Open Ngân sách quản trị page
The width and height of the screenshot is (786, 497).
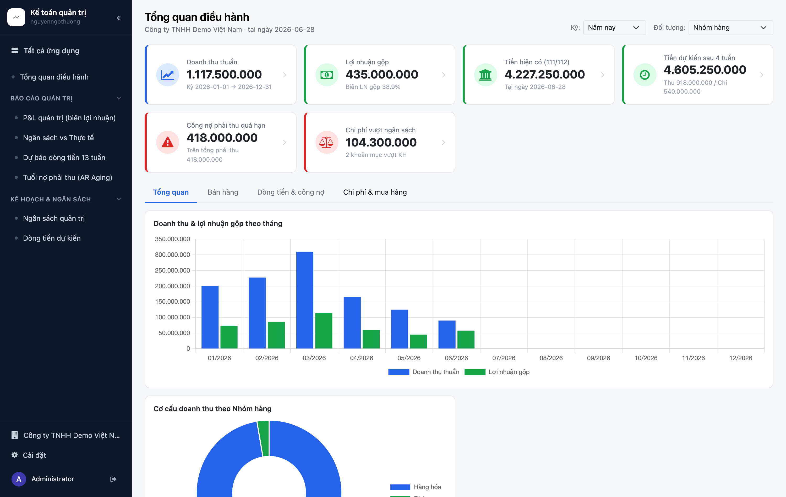coord(54,218)
